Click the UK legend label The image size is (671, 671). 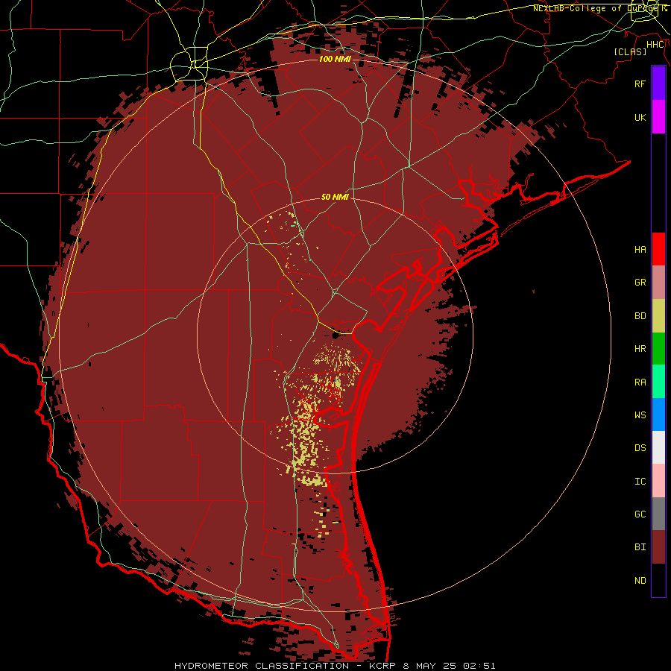click(640, 117)
